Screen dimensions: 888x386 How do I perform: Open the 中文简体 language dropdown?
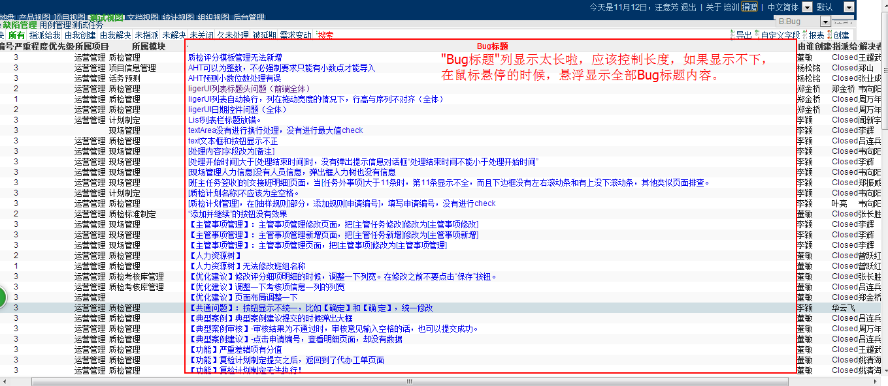[x=789, y=7]
